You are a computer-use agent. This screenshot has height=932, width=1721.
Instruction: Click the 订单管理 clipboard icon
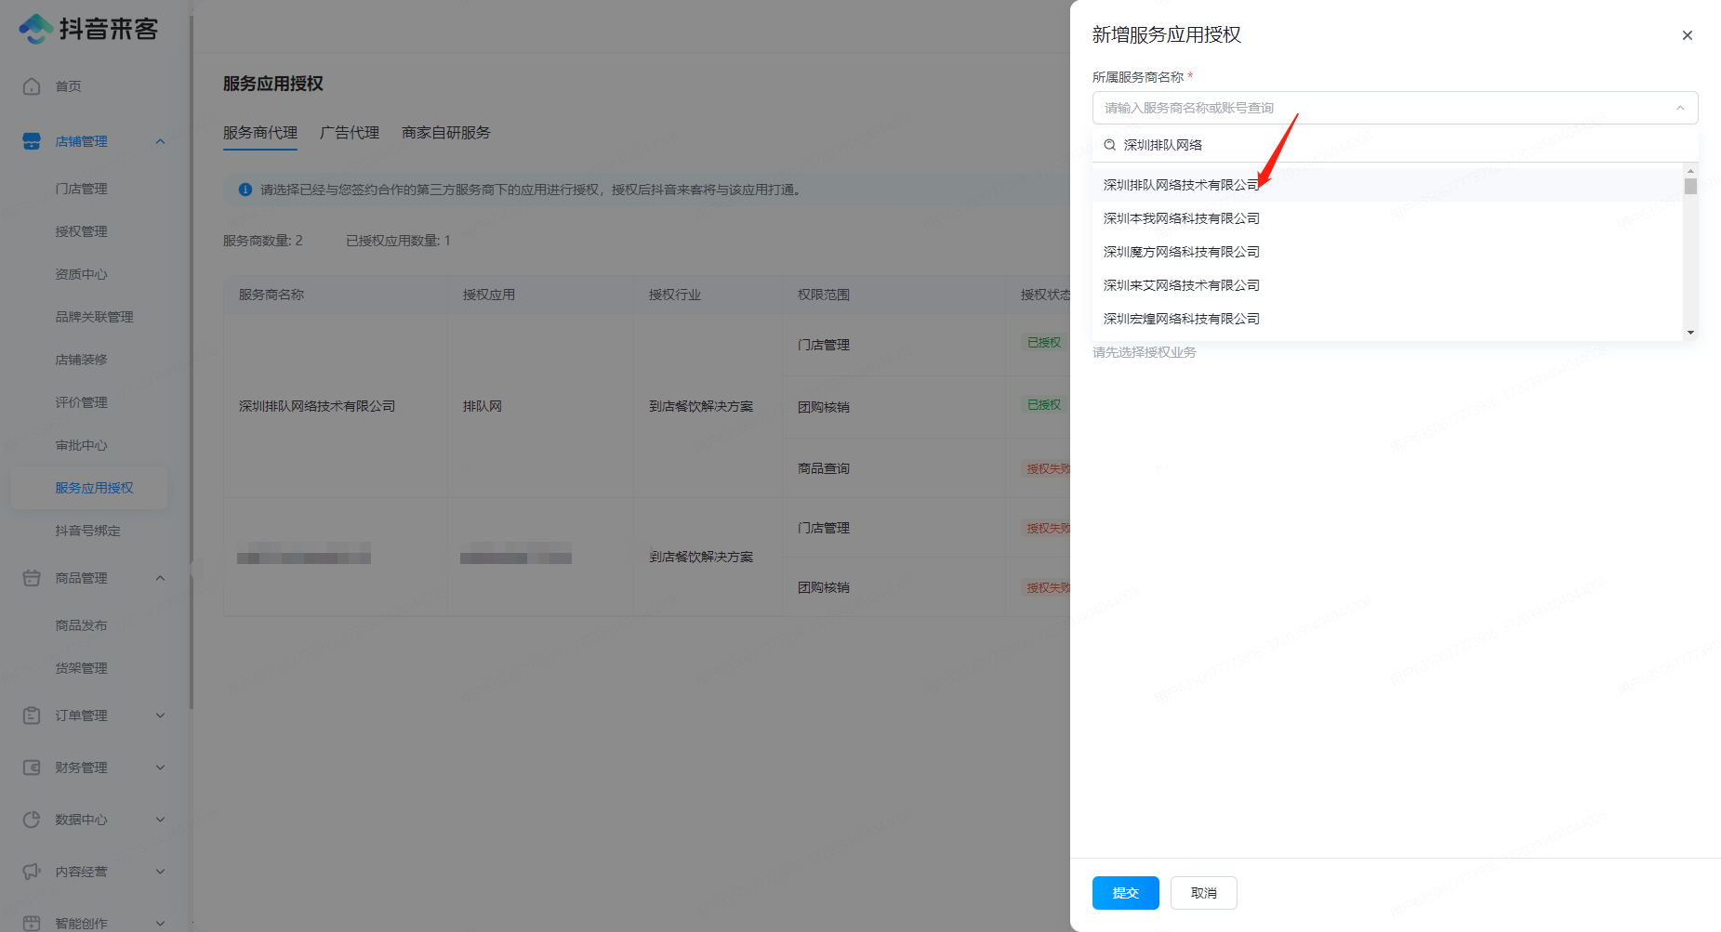point(32,715)
